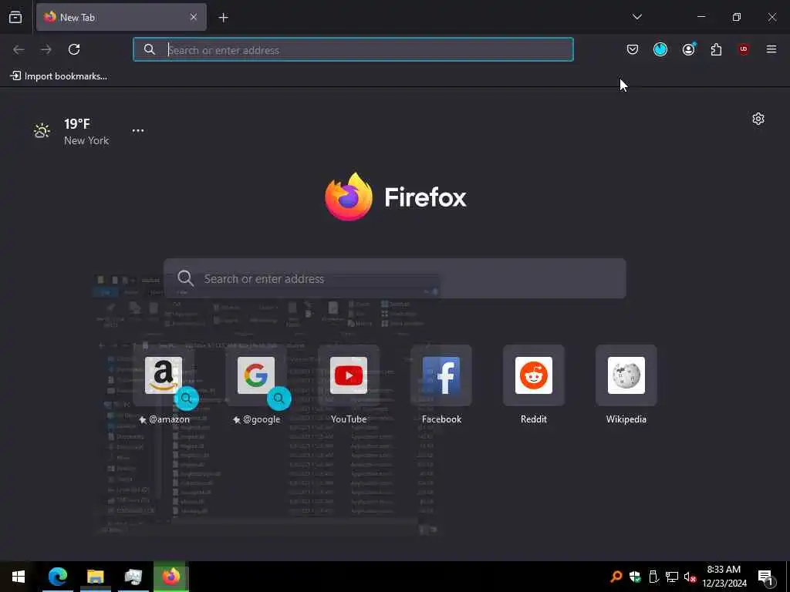This screenshot has height=592, width=790.
Task: Click the cyan circular extension icon
Action: coord(660,49)
